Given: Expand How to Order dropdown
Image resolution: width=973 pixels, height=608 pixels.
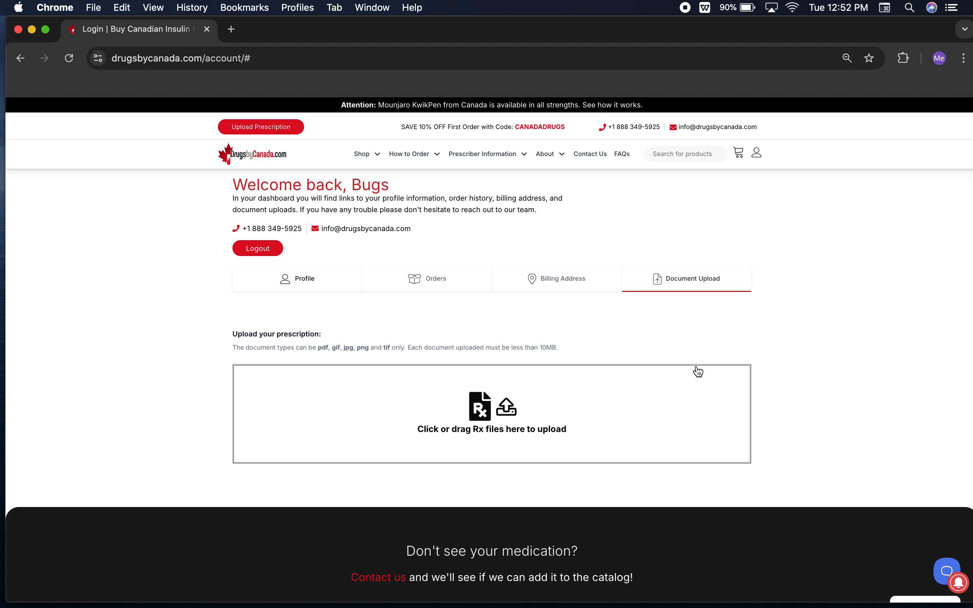Looking at the screenshot, I should [x=414, y=154].
